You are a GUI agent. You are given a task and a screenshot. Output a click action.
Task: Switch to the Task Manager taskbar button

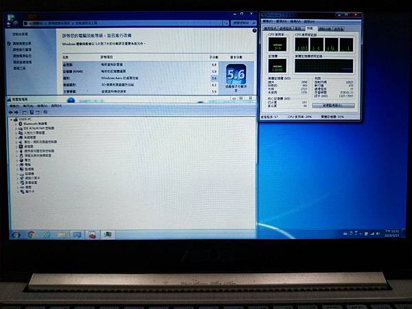(x=108, y=234)
